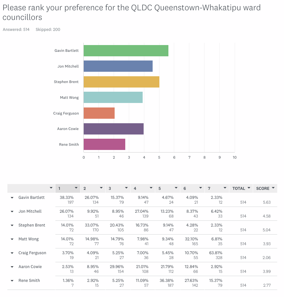Open the column 1 sort dropdown
This screenshot has width=284, height=297.
pos(76,188)
